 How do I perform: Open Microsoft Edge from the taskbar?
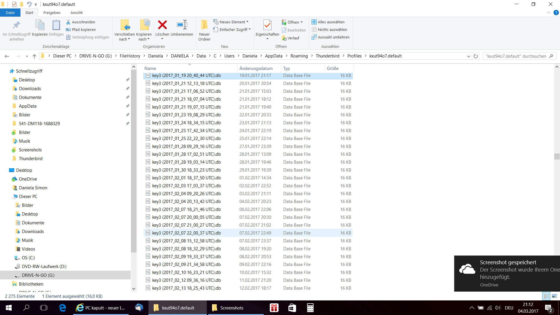[62, 308]
